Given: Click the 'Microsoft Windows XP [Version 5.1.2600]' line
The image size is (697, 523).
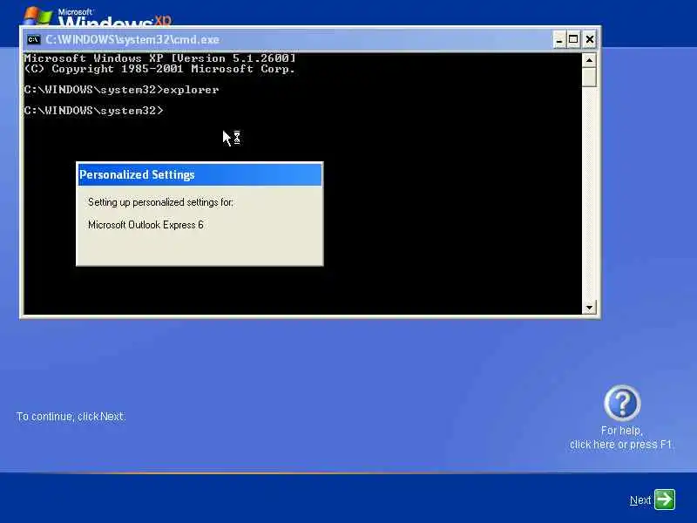Looking at the screenshot, I should click(x=159, y=58).
